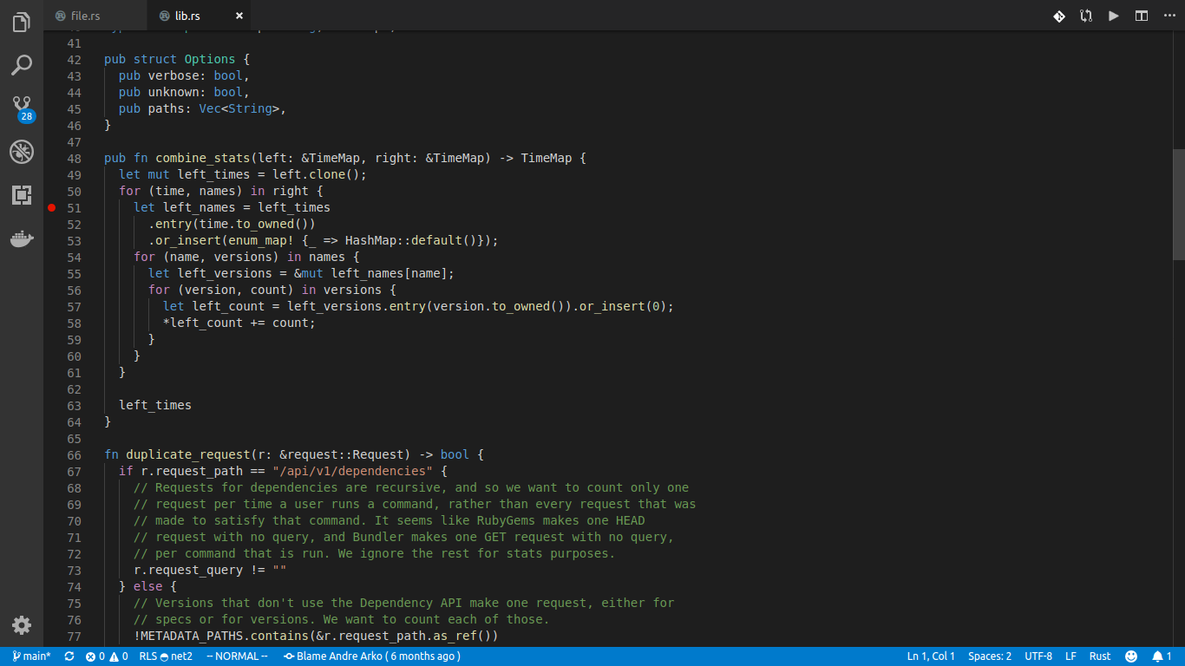Split the editor with the split icon

pos(1142,16)
